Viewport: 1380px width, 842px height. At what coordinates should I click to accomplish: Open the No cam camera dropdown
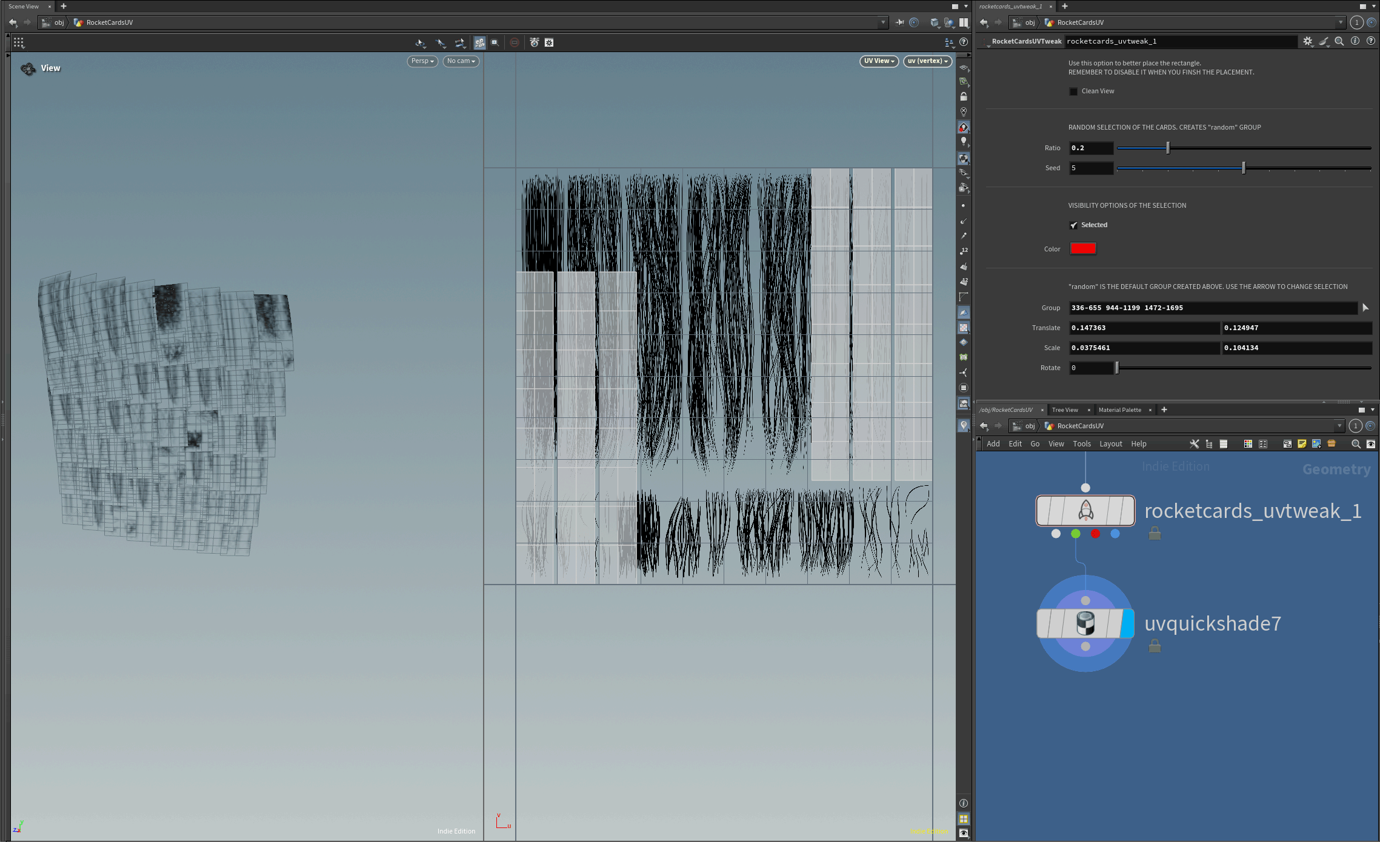click(461, 61)
